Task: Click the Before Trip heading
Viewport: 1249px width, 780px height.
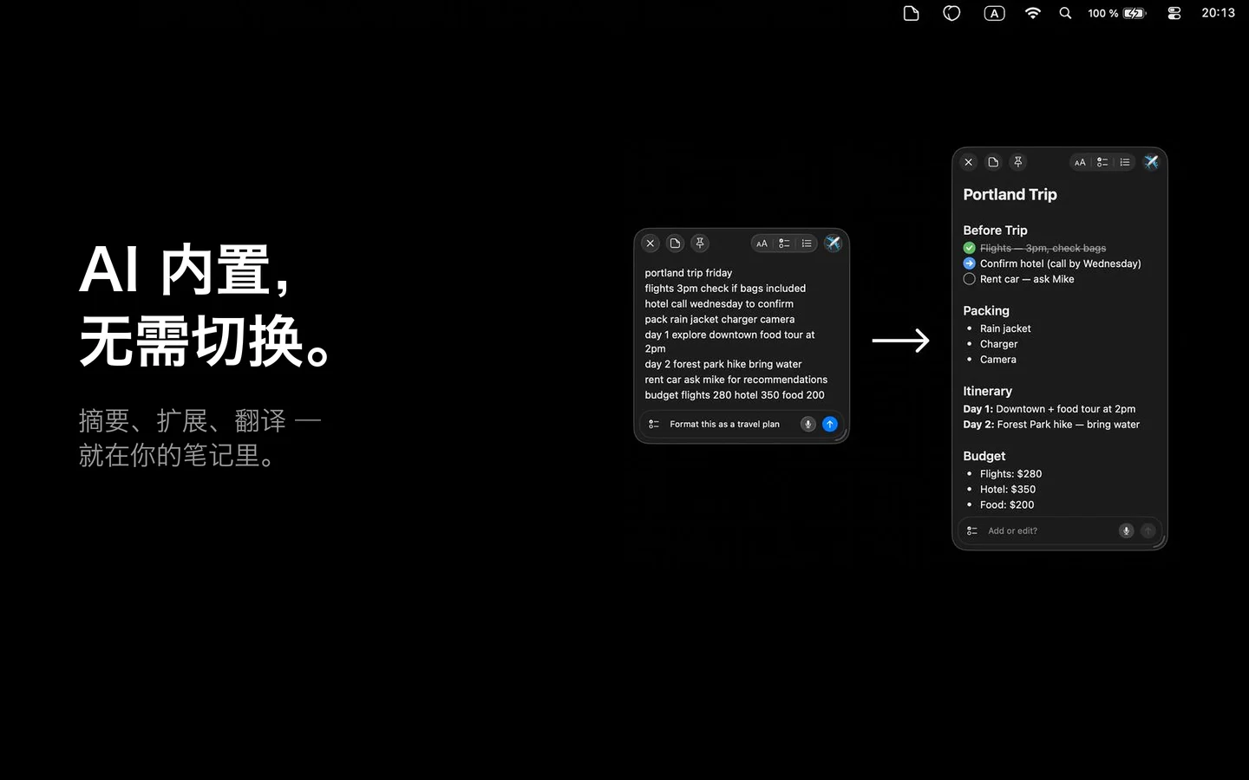Action: coord(995,230)
